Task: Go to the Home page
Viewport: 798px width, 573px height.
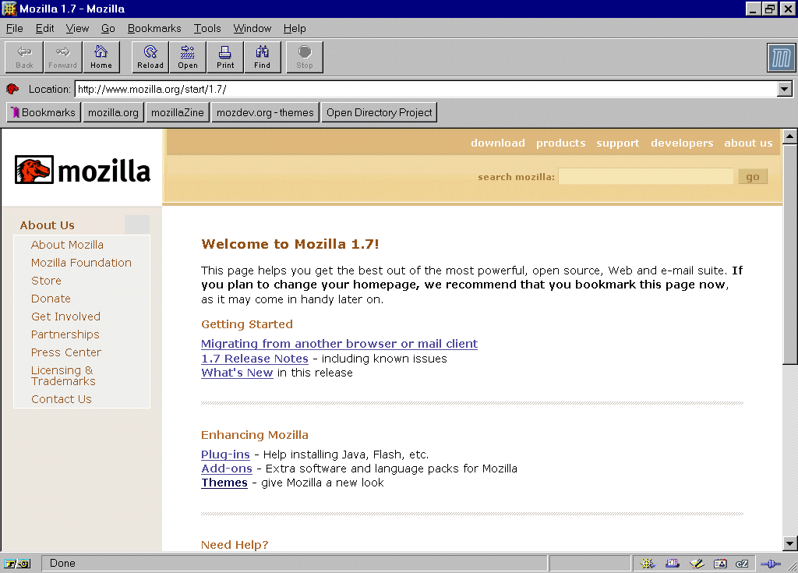Action: tap(101, 57)
